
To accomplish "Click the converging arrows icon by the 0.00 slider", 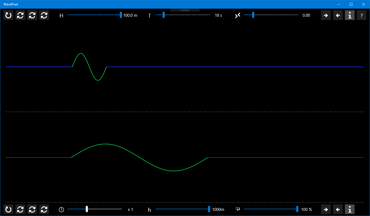I will point(238,15).
